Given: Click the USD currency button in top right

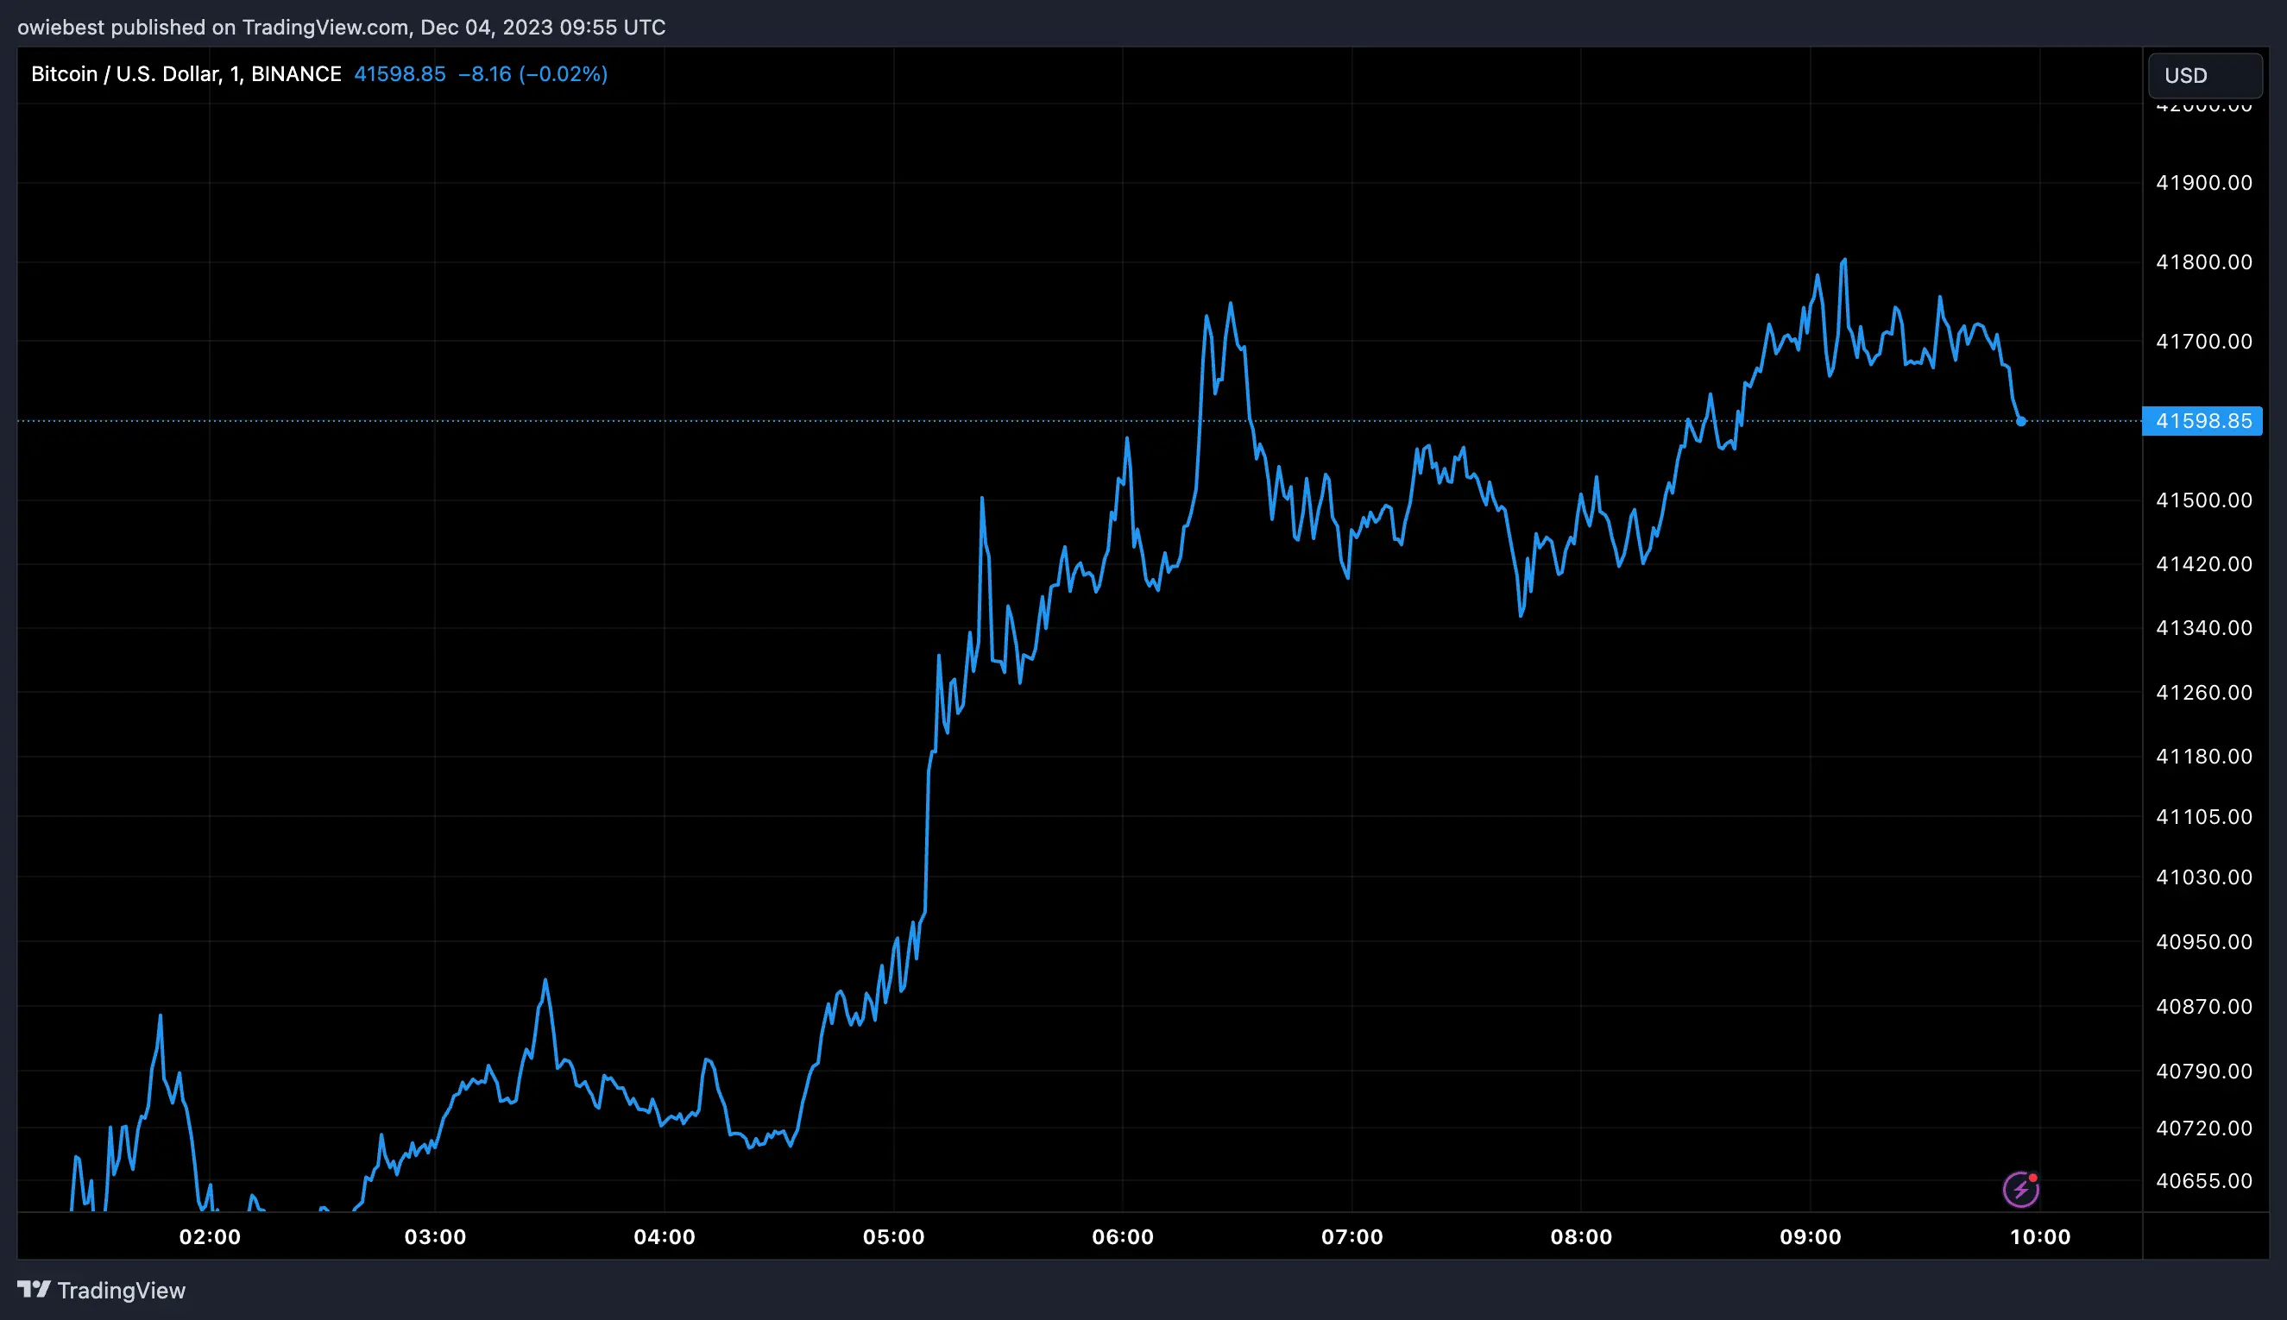Looking at the screenshot, I should pyautogui.click(x=2203, y=75).
